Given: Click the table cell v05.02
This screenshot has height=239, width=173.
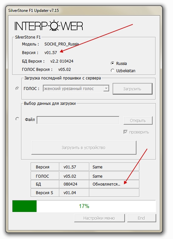Looking at the screenshot, I should [x=74, y=176].
